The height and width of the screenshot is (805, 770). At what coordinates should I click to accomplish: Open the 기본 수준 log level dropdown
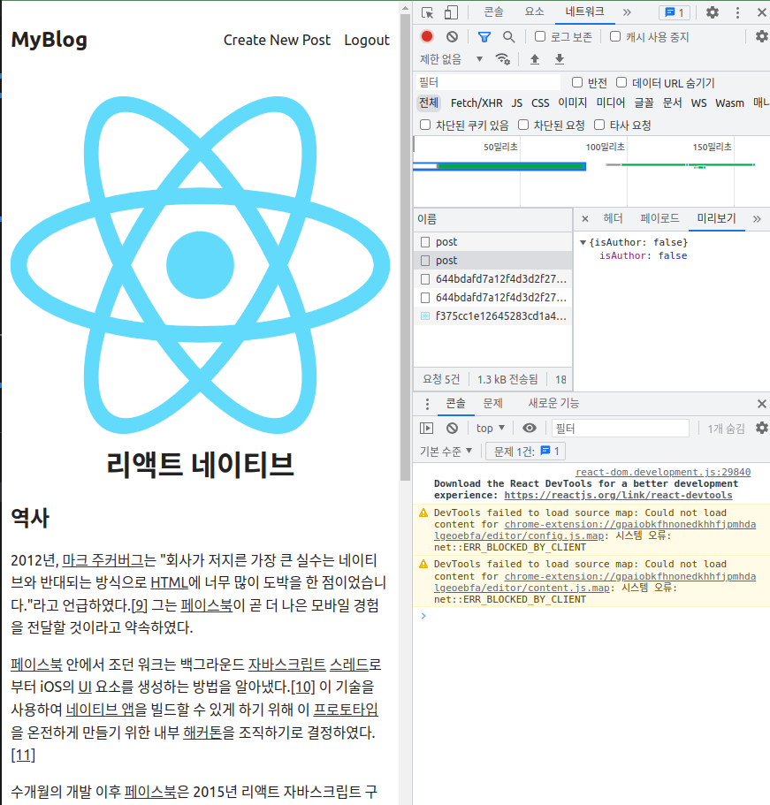click(x=446, y=452)
